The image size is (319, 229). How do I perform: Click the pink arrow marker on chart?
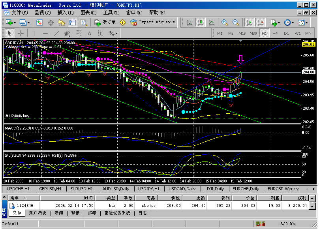click(240, 59)
